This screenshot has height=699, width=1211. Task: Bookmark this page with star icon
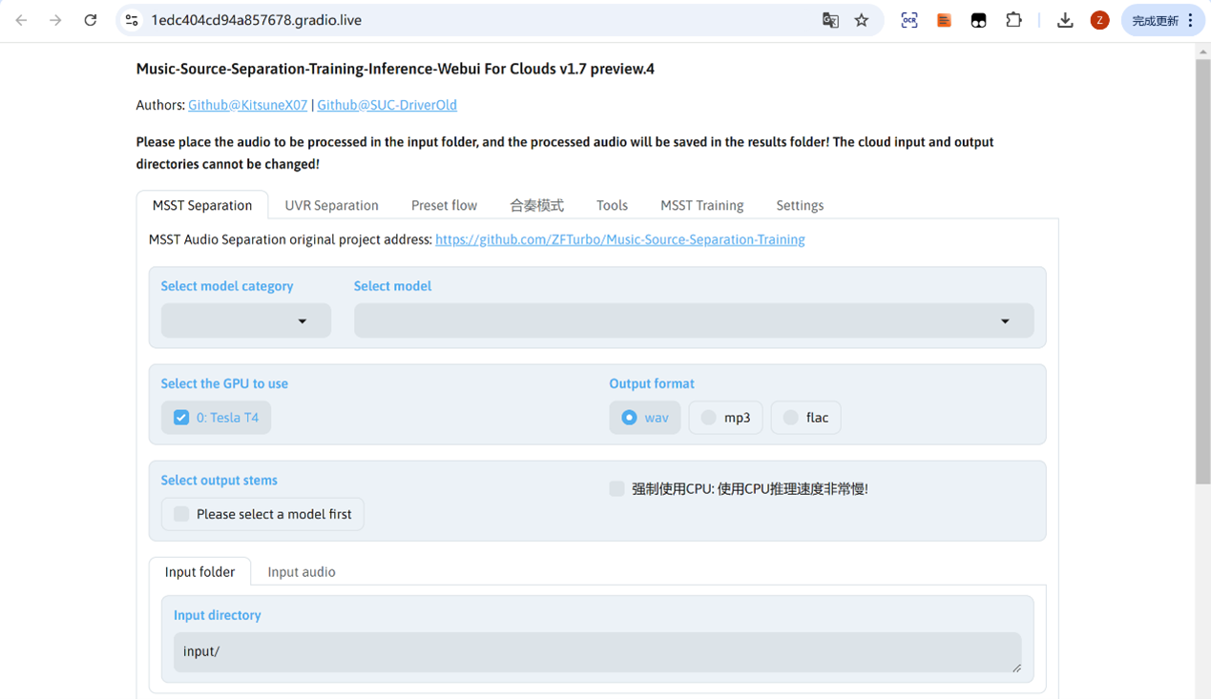(x=862, y=20)
